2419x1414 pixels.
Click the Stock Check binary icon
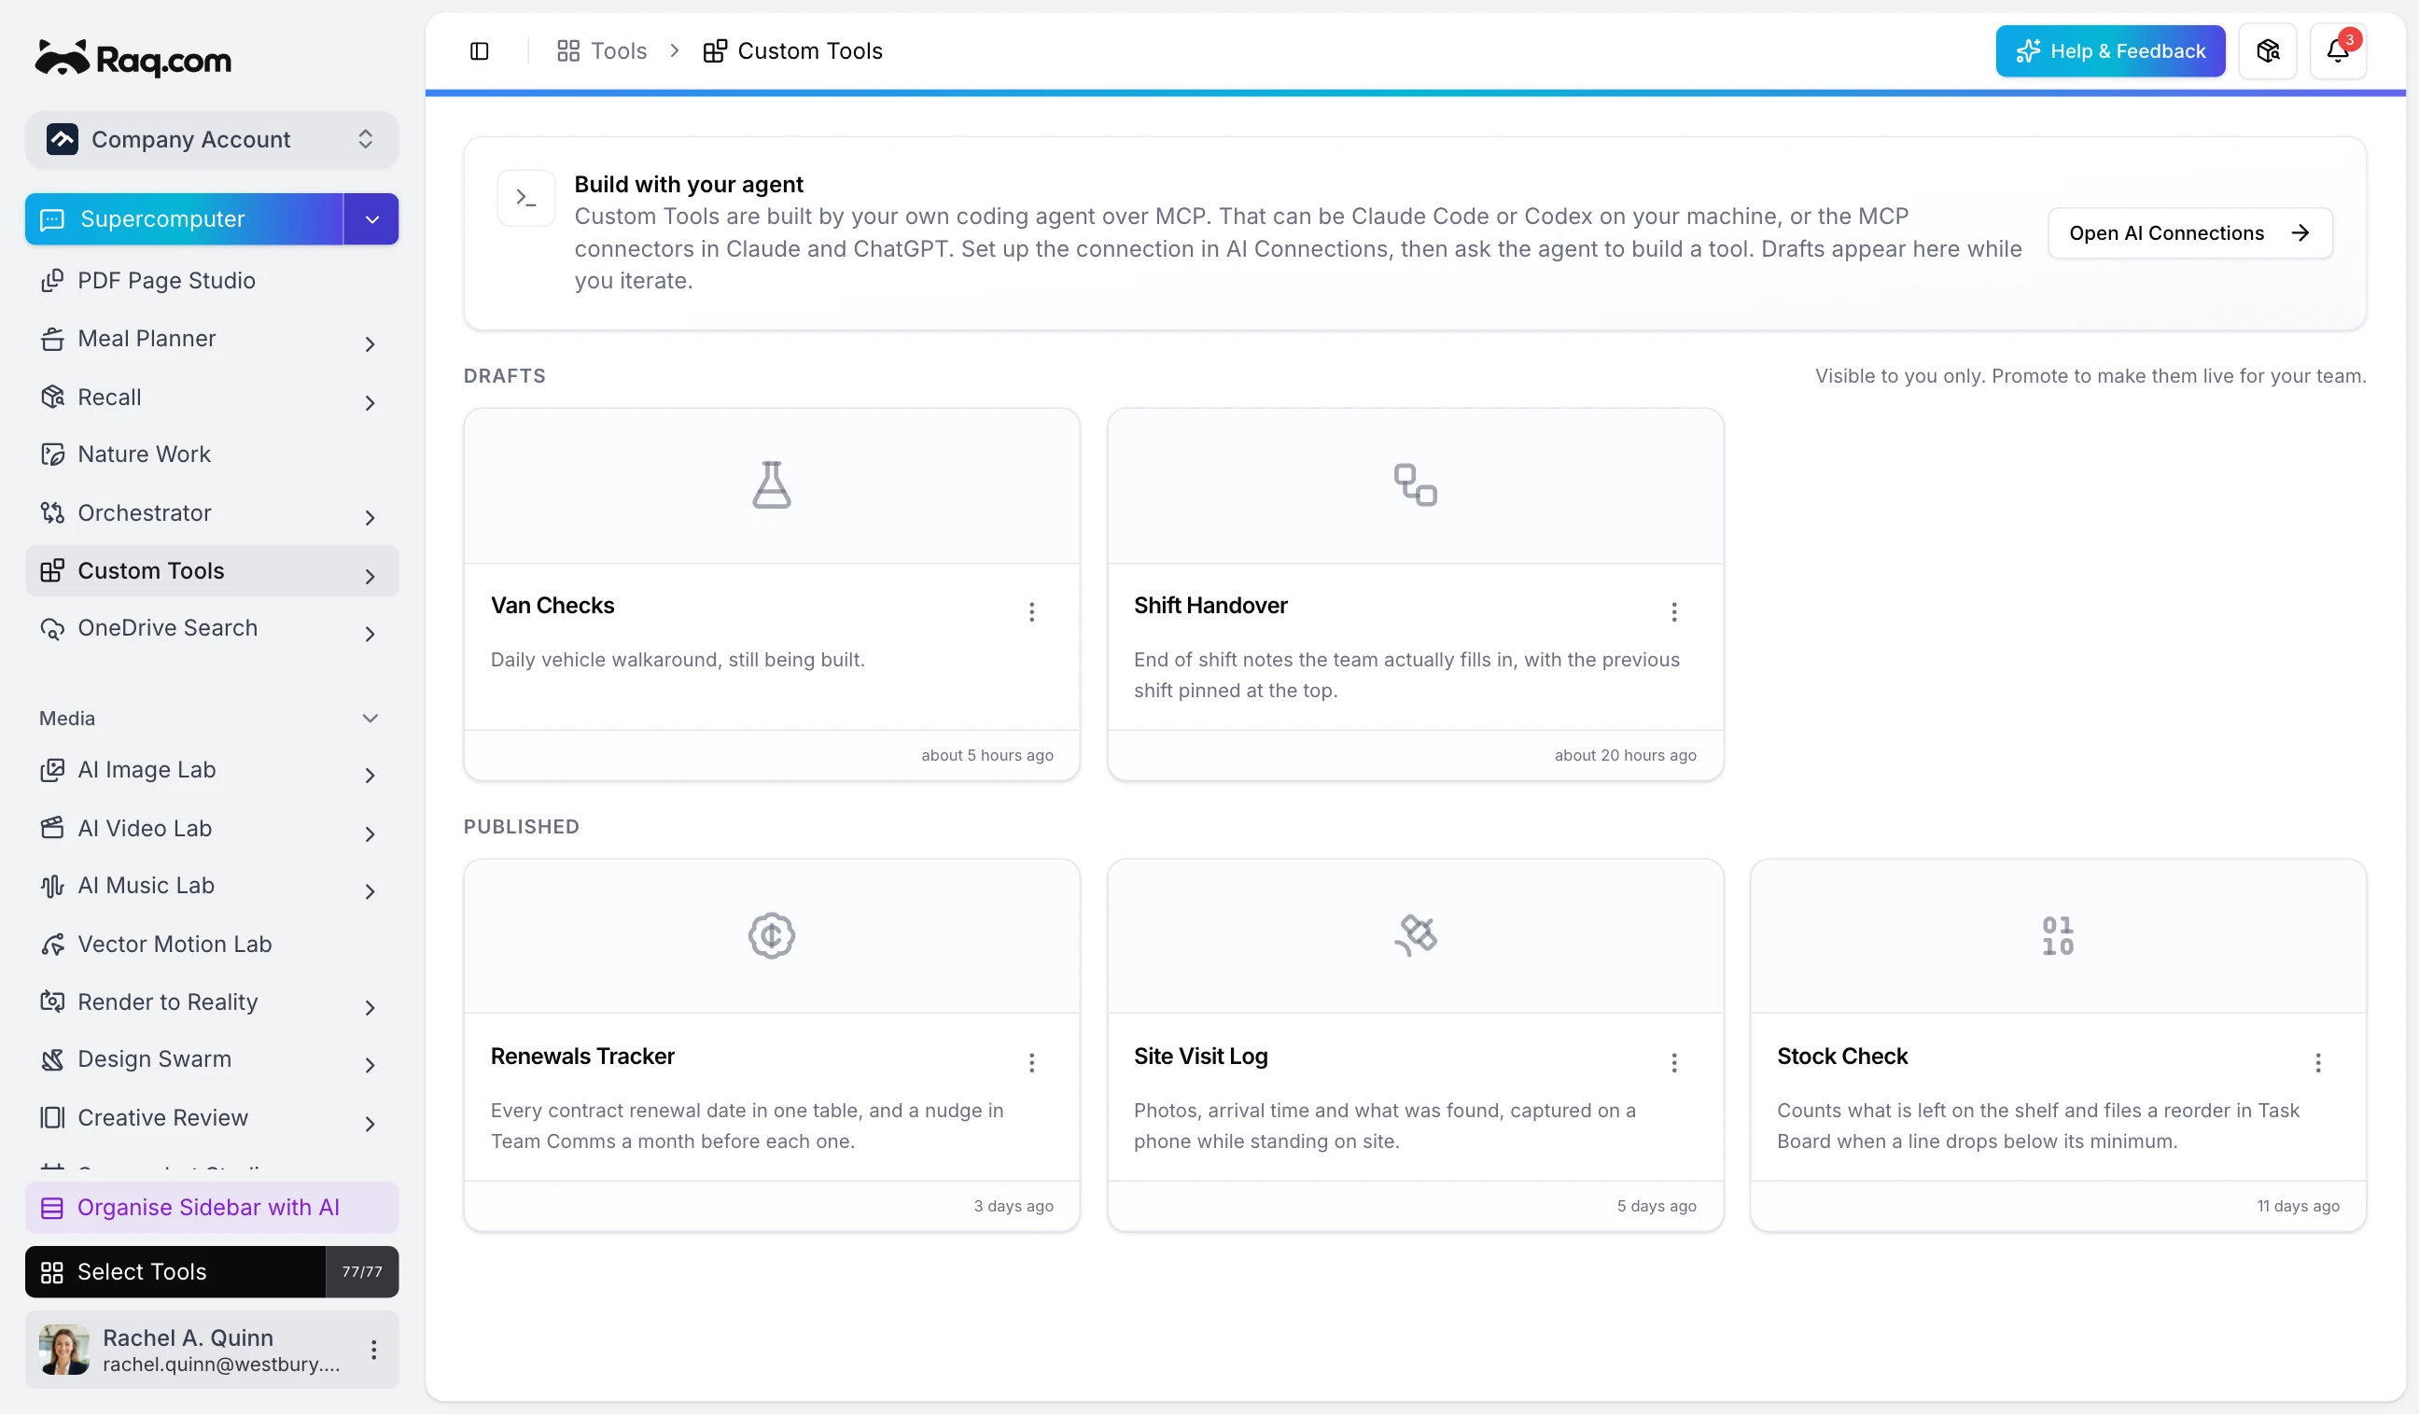pos(2057,935)
